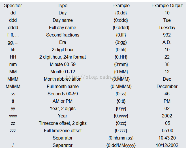
Task: Click 'Timezone offset, 2 digits' text
Action: 63,123
